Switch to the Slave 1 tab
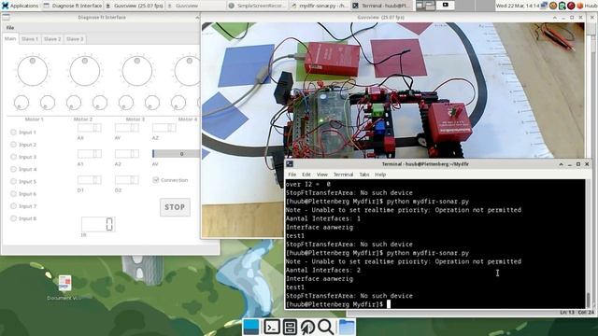This screenshot has width=598, height=336. click(30, 39)
